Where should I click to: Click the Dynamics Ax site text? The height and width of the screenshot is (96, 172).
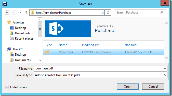104,26
